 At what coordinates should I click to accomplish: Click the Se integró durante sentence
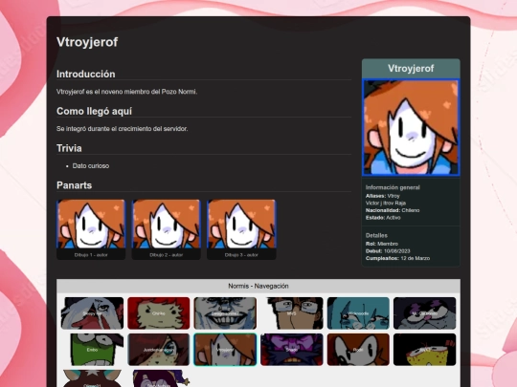coord(122,129)
